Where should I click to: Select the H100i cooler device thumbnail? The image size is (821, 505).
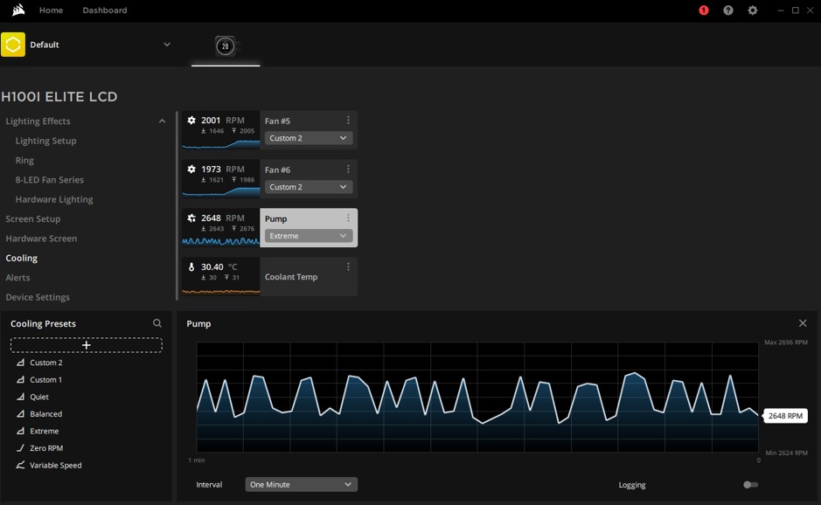click(x=226, y=46)
